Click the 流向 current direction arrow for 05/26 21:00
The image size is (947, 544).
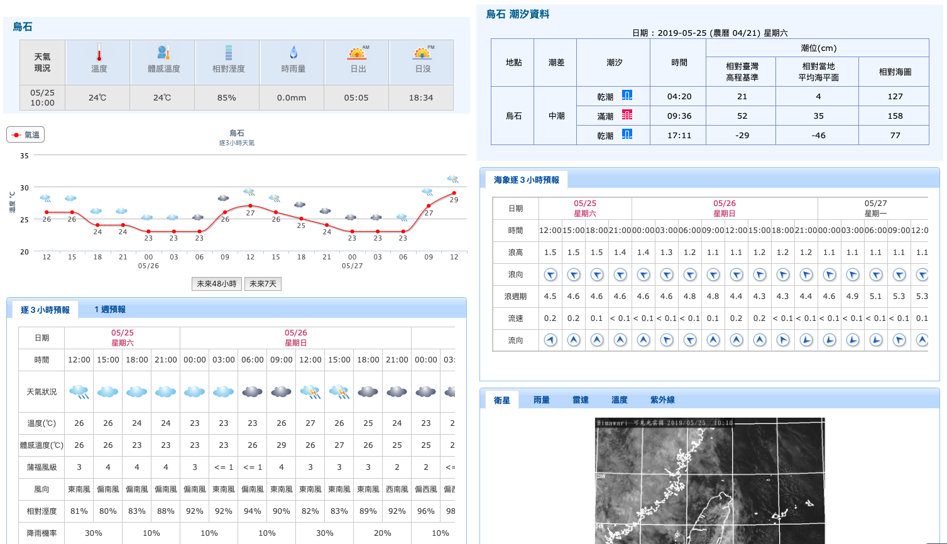point(806,340)
